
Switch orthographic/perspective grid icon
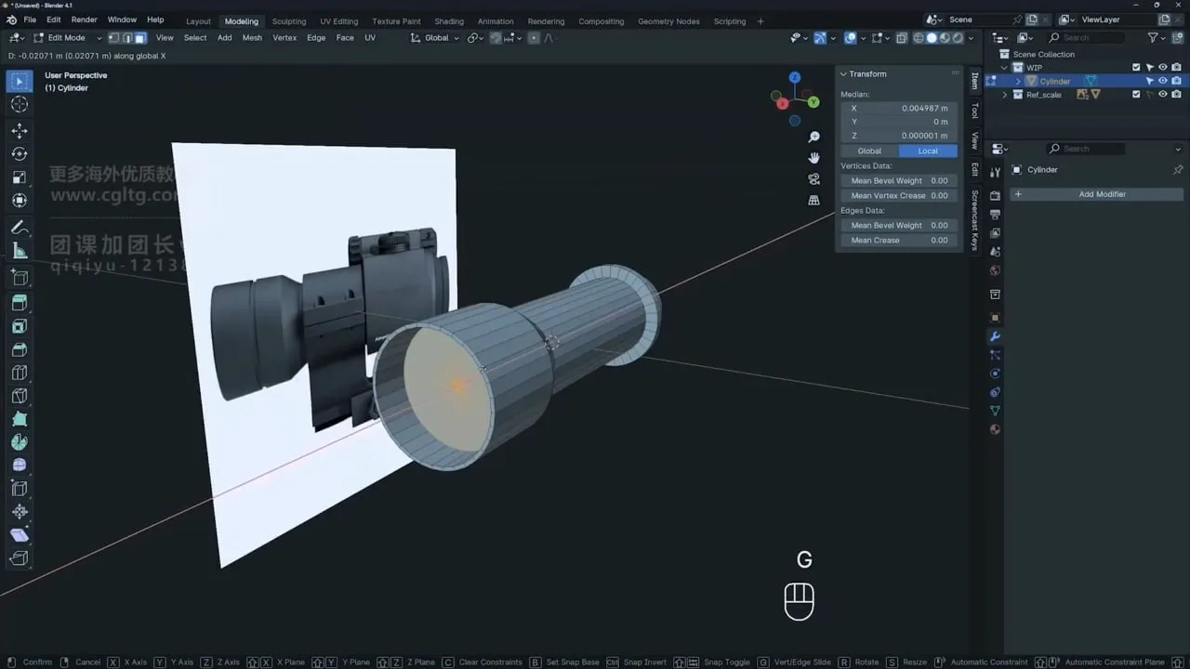(813, 200)
